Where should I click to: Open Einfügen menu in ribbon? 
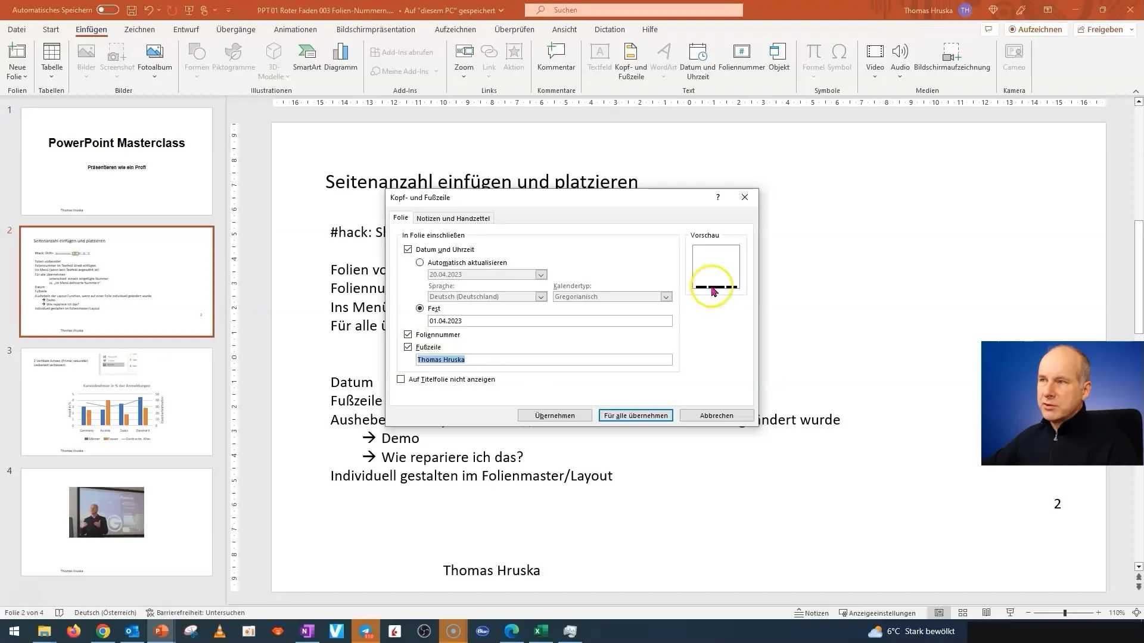tap(91, 29)
